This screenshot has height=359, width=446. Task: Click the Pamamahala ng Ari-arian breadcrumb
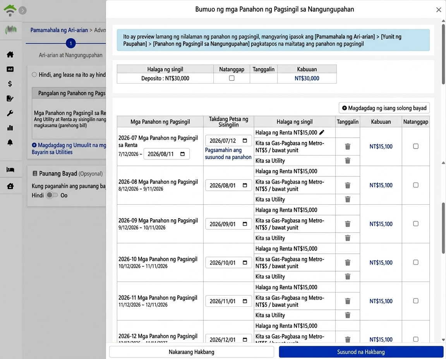(x=59, y=30)
